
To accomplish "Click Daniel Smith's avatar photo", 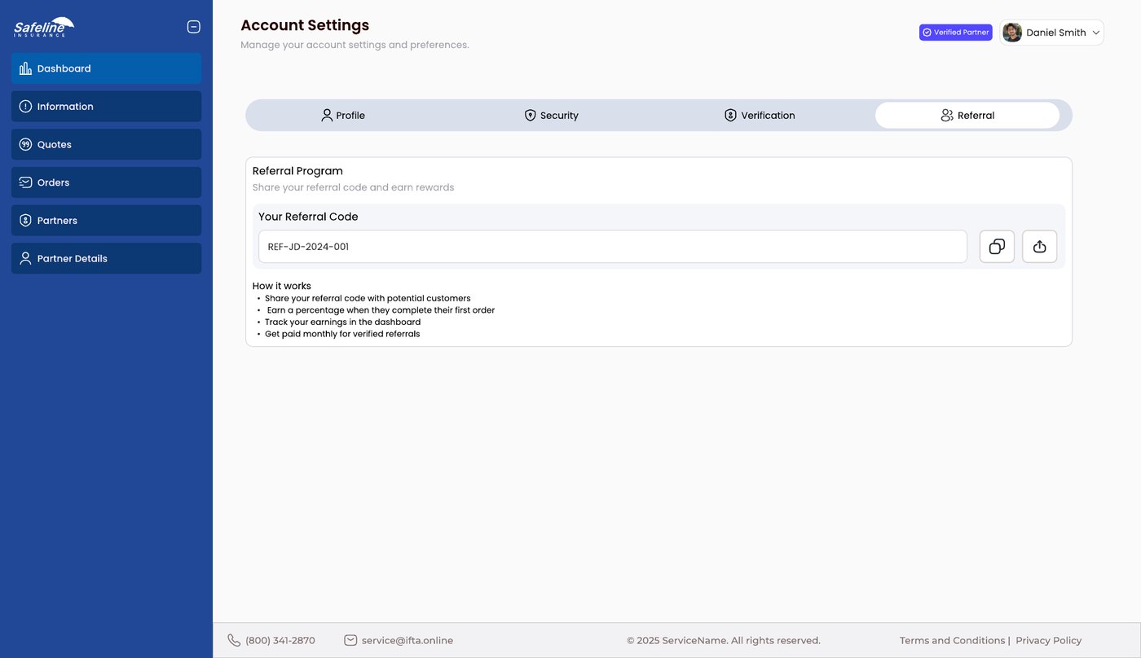I will (1012, 33).
